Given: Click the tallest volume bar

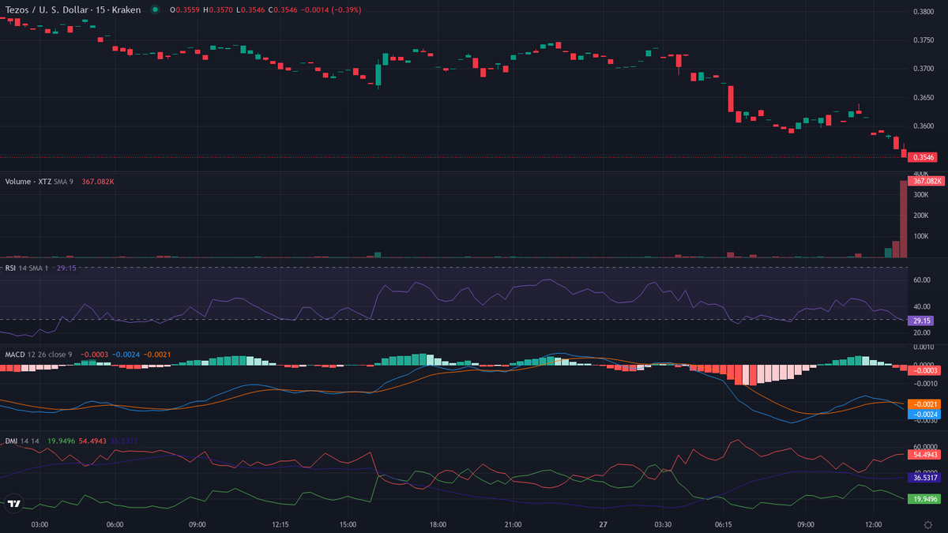Looking at the screenshot, I should [x=904, y=219].
